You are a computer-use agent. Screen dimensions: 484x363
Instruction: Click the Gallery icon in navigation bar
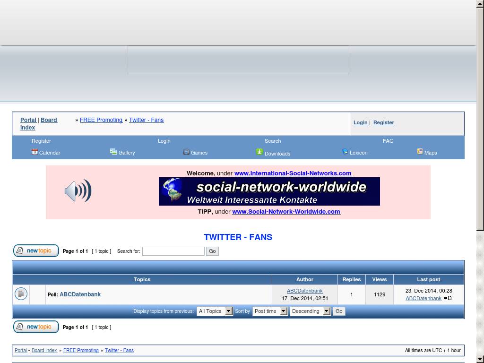pos(113,152)
